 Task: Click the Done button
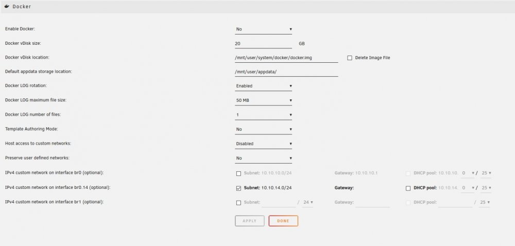[283, 221]
